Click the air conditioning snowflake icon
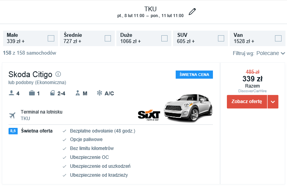 click(99, 93)
